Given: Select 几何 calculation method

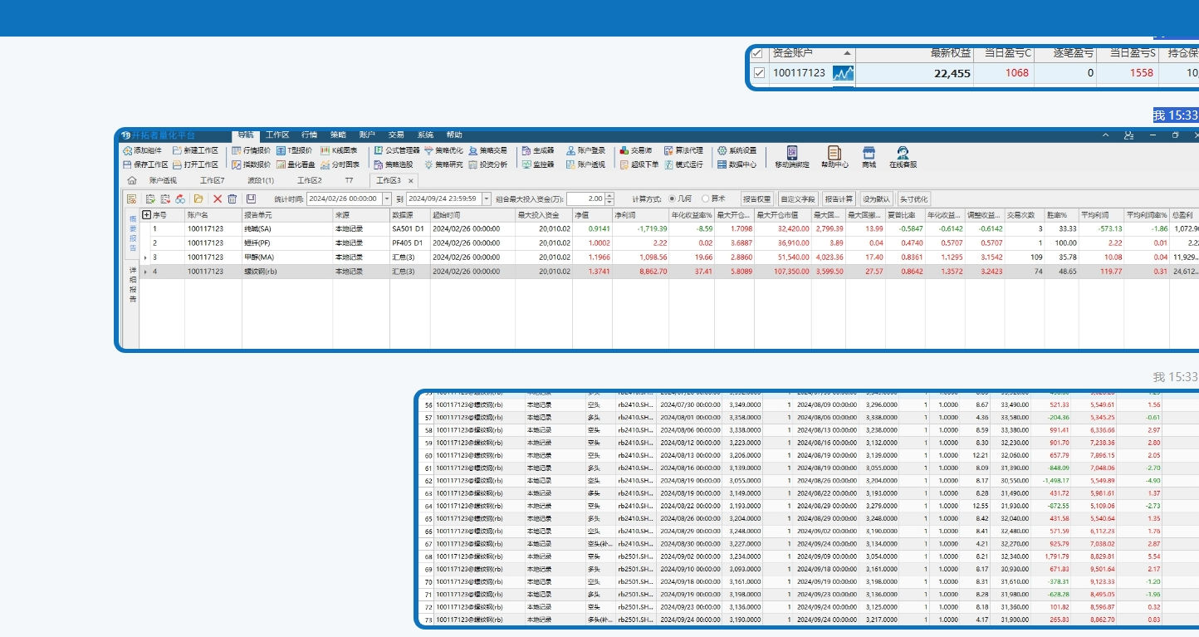Looking at the screenshot, I should click(680, 198).
